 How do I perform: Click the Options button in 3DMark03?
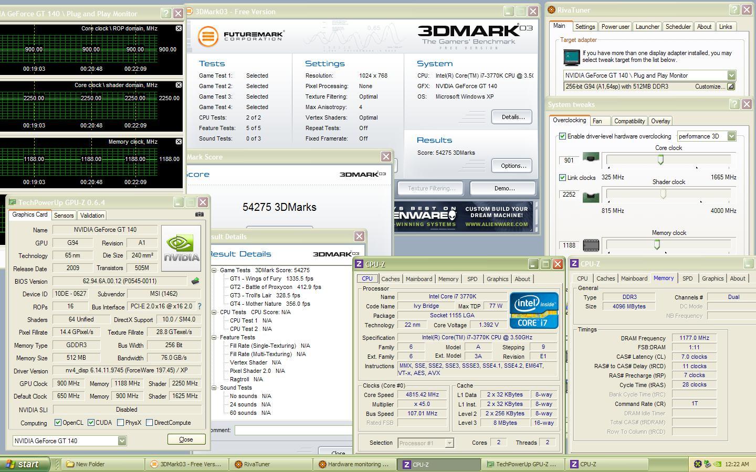pyautogui.click(x=512, y=166)
